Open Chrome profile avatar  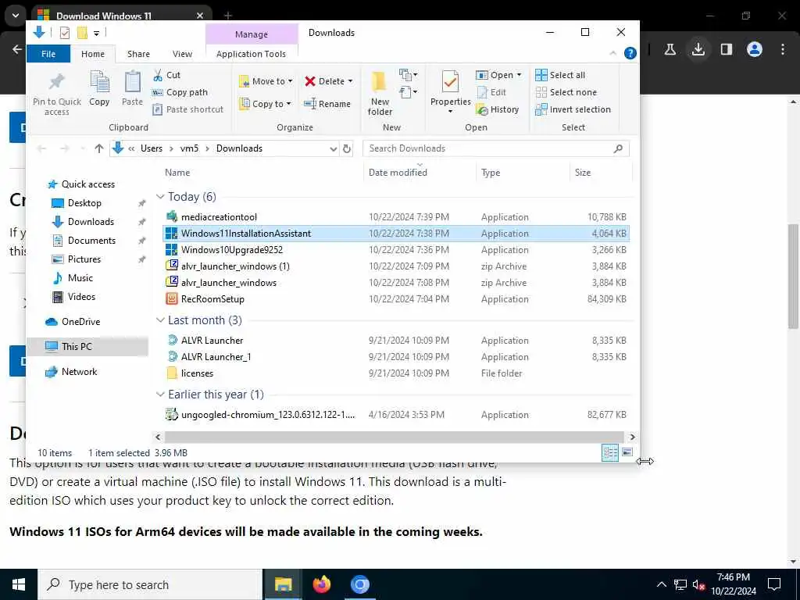point(755,49)
